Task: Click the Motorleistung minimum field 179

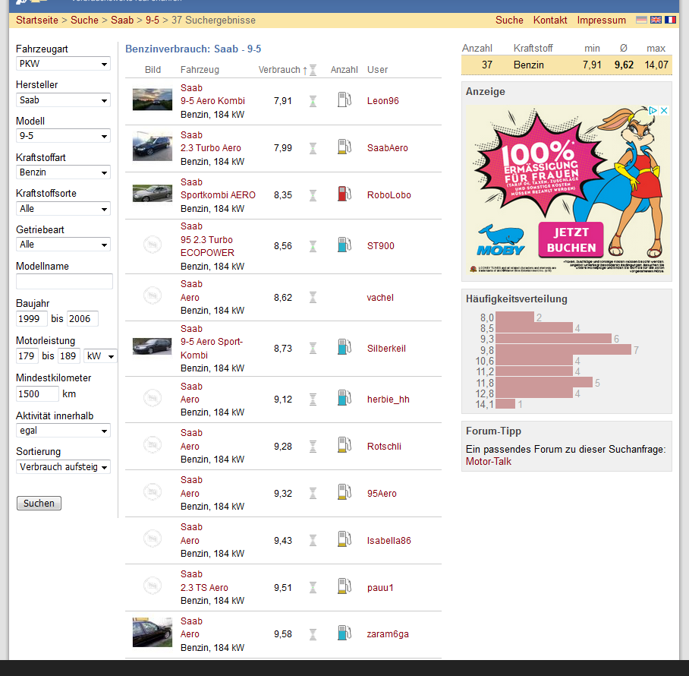Action: (x=27, y=356)
